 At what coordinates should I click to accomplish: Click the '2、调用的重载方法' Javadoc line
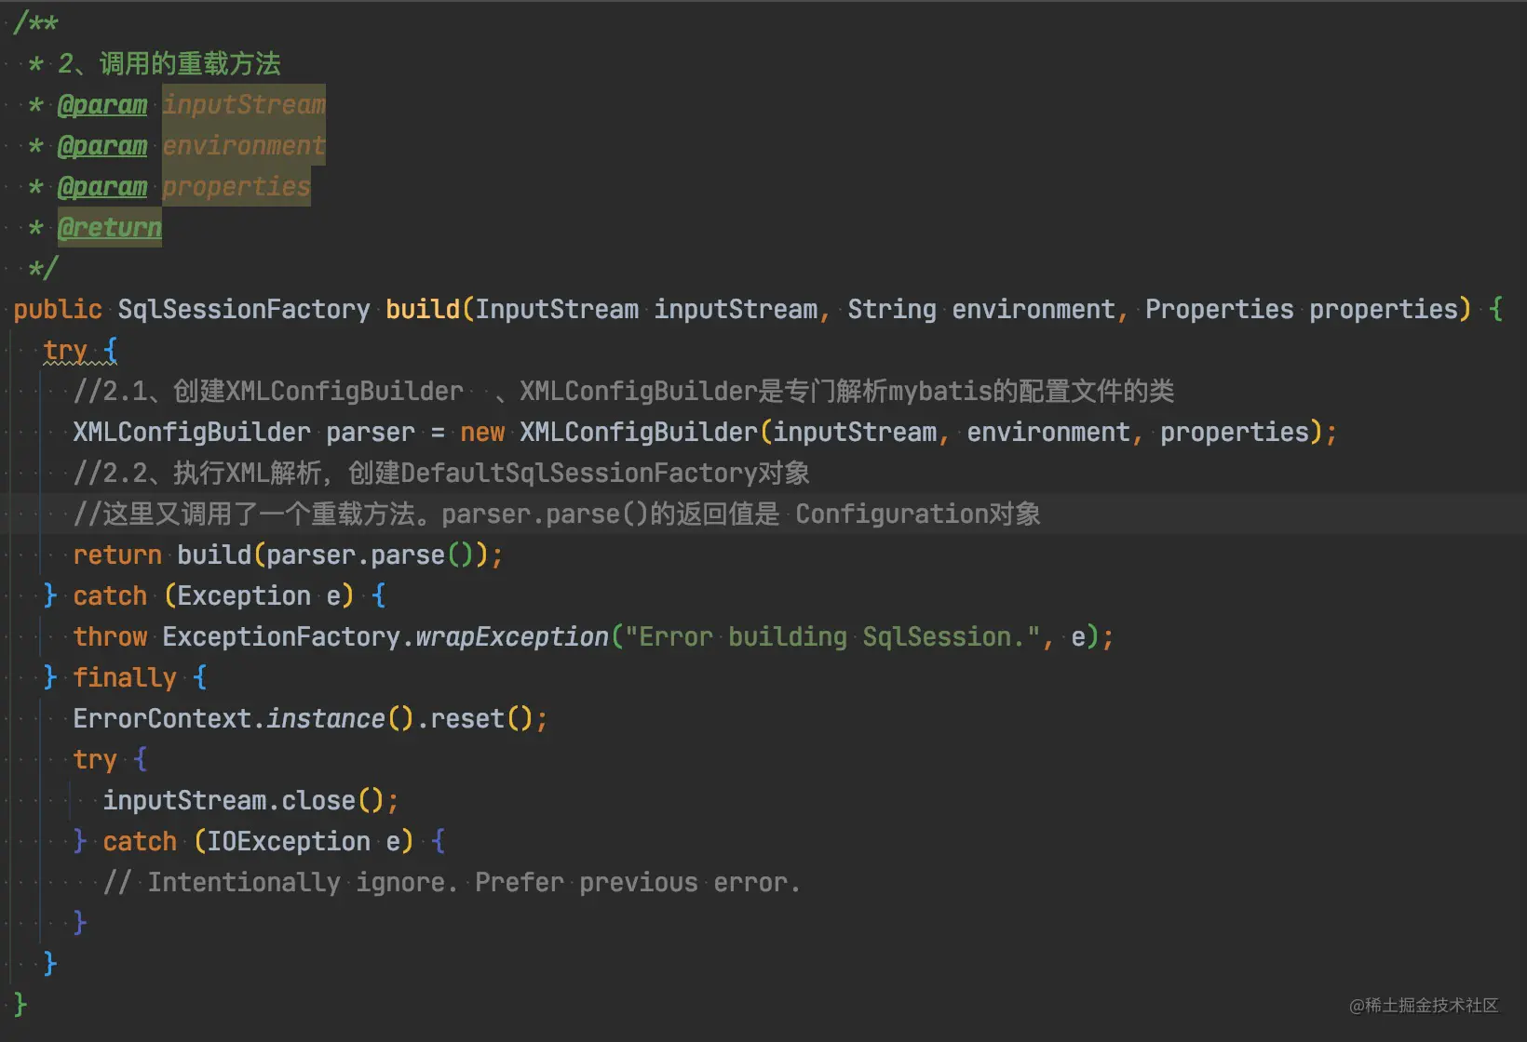[169, 64]
